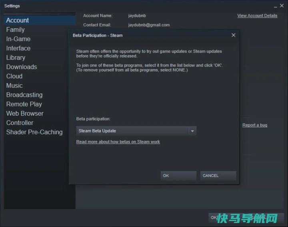Viewport: 288px width, 227px height.
Task: Switch to Broadcasting settings
Action: click(x=24, y=95)
